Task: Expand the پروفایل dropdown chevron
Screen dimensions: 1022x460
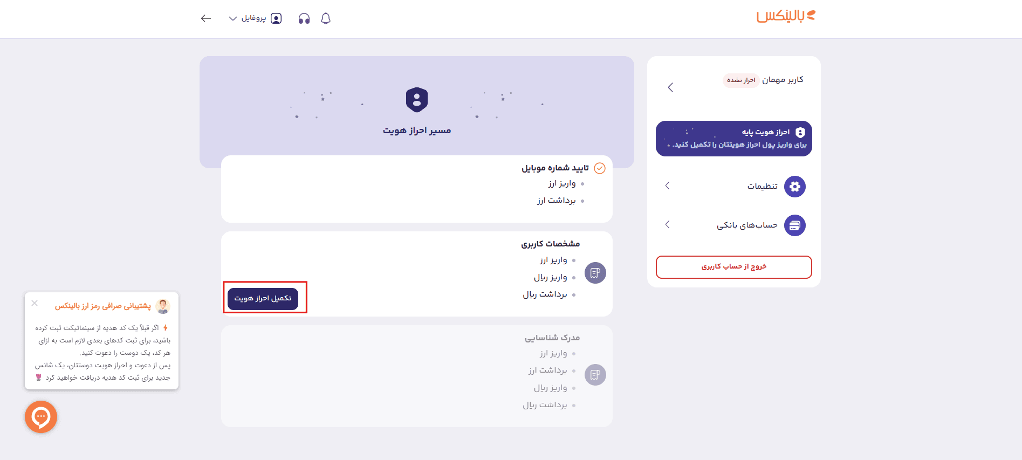Action: tap(232, 18)
